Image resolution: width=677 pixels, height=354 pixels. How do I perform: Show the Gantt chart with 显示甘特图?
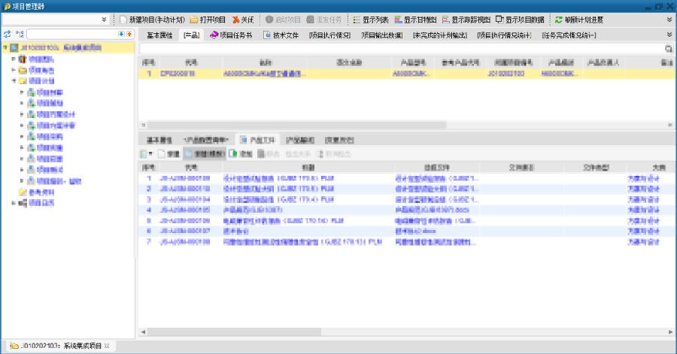[415, 19]
